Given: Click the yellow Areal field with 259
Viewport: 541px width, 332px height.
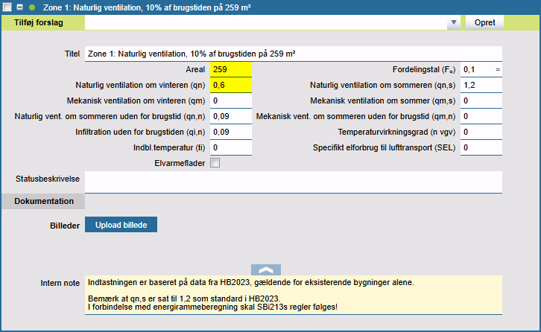Looking at the screenshot, I should [231, 69].
